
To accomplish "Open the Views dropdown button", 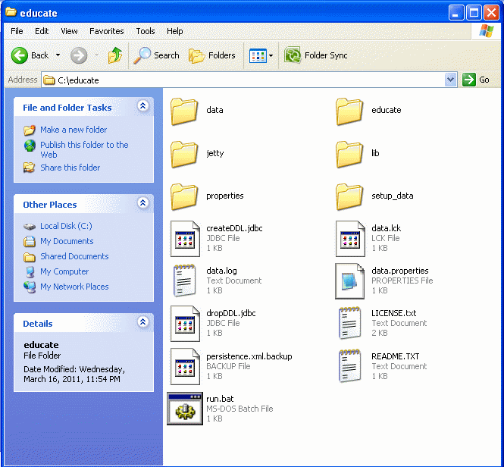I will (262, 55).
